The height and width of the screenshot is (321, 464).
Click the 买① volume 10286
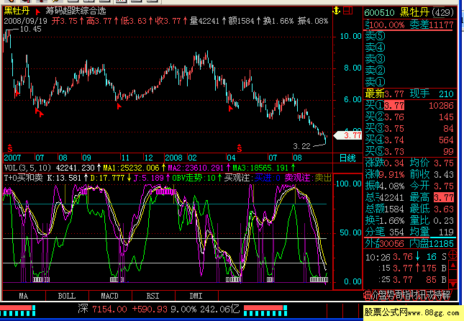(x=441, y=106)
